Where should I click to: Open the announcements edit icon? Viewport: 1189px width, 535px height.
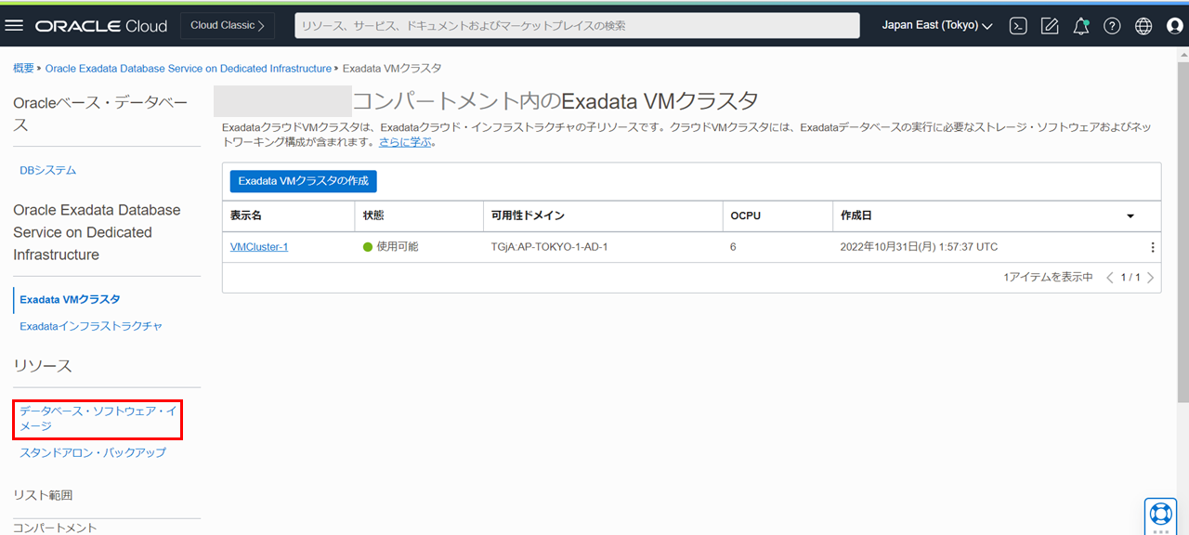click(x=1050, y=26)
